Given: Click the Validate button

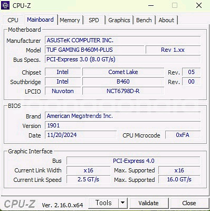Looking at the screenshot, I should (149, 203).
